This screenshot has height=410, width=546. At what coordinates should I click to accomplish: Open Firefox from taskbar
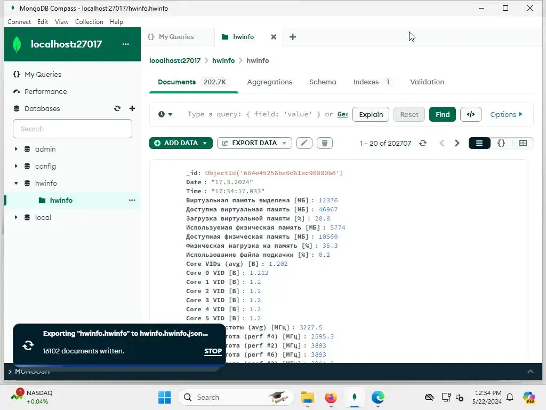point(331,397)
